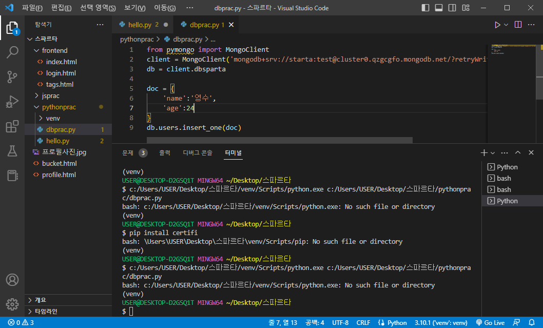This screenshot has width=543, height=328.
Task: Toggle primary side bar layout icon
Action: click(425, 8)
